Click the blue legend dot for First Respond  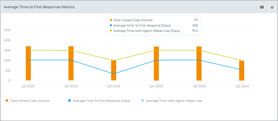pyautogui.click(x=69, y=101)
